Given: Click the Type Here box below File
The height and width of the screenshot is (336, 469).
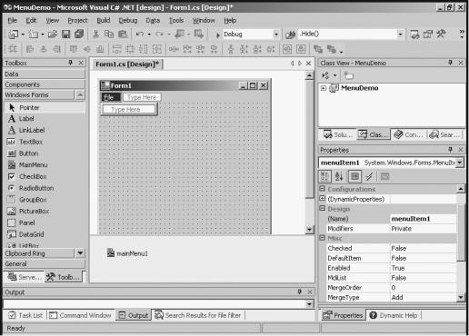Looking at the screenshot, I should point(129,109).
